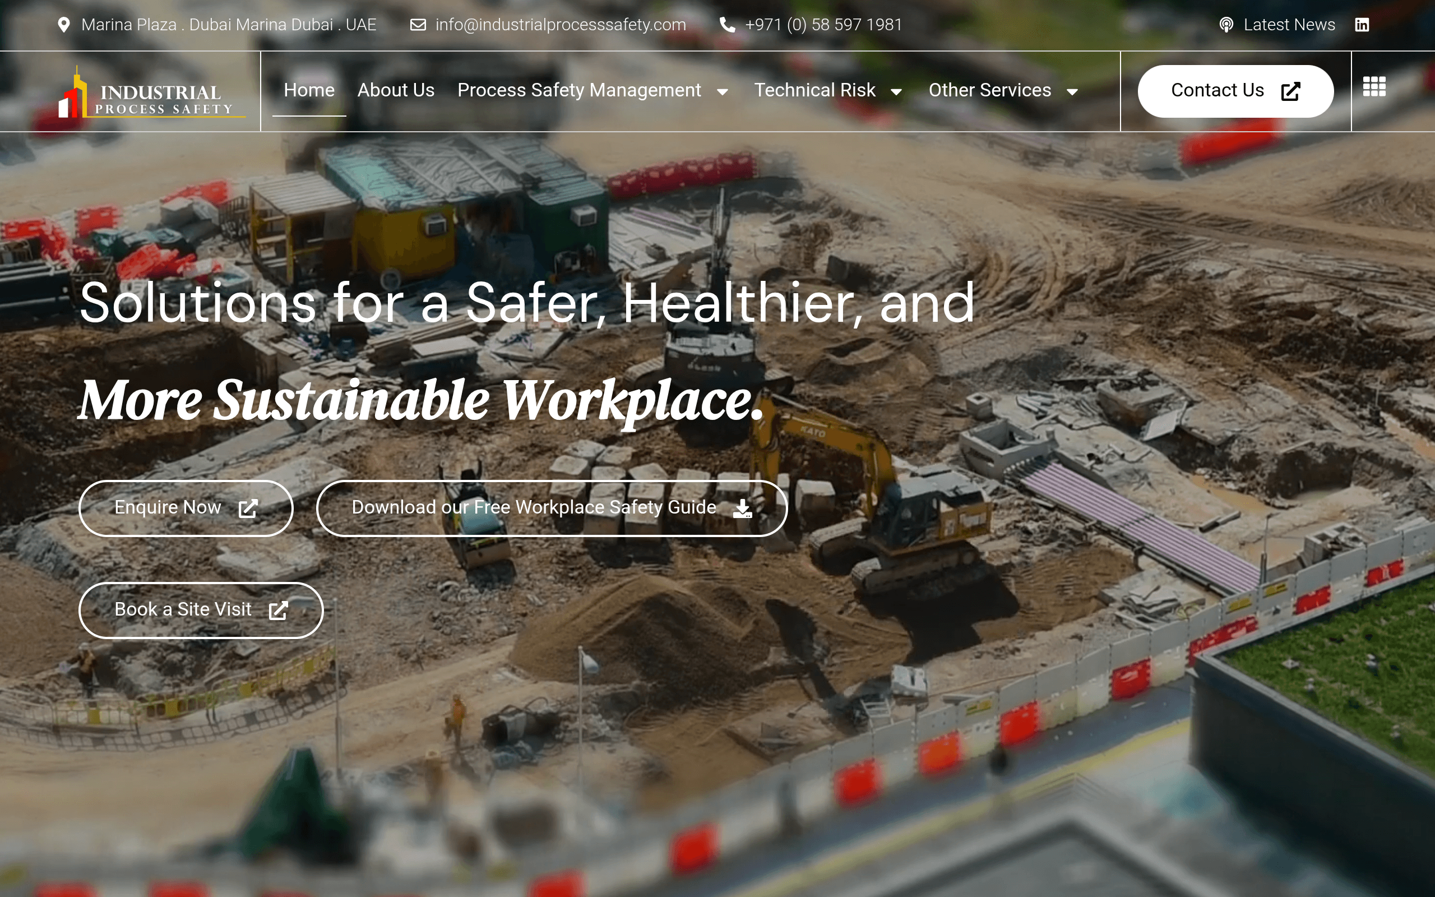The image size is (1435, 897).
Task: Click the info@industrialprocesssafety.com email link
Action: (561, 25)
